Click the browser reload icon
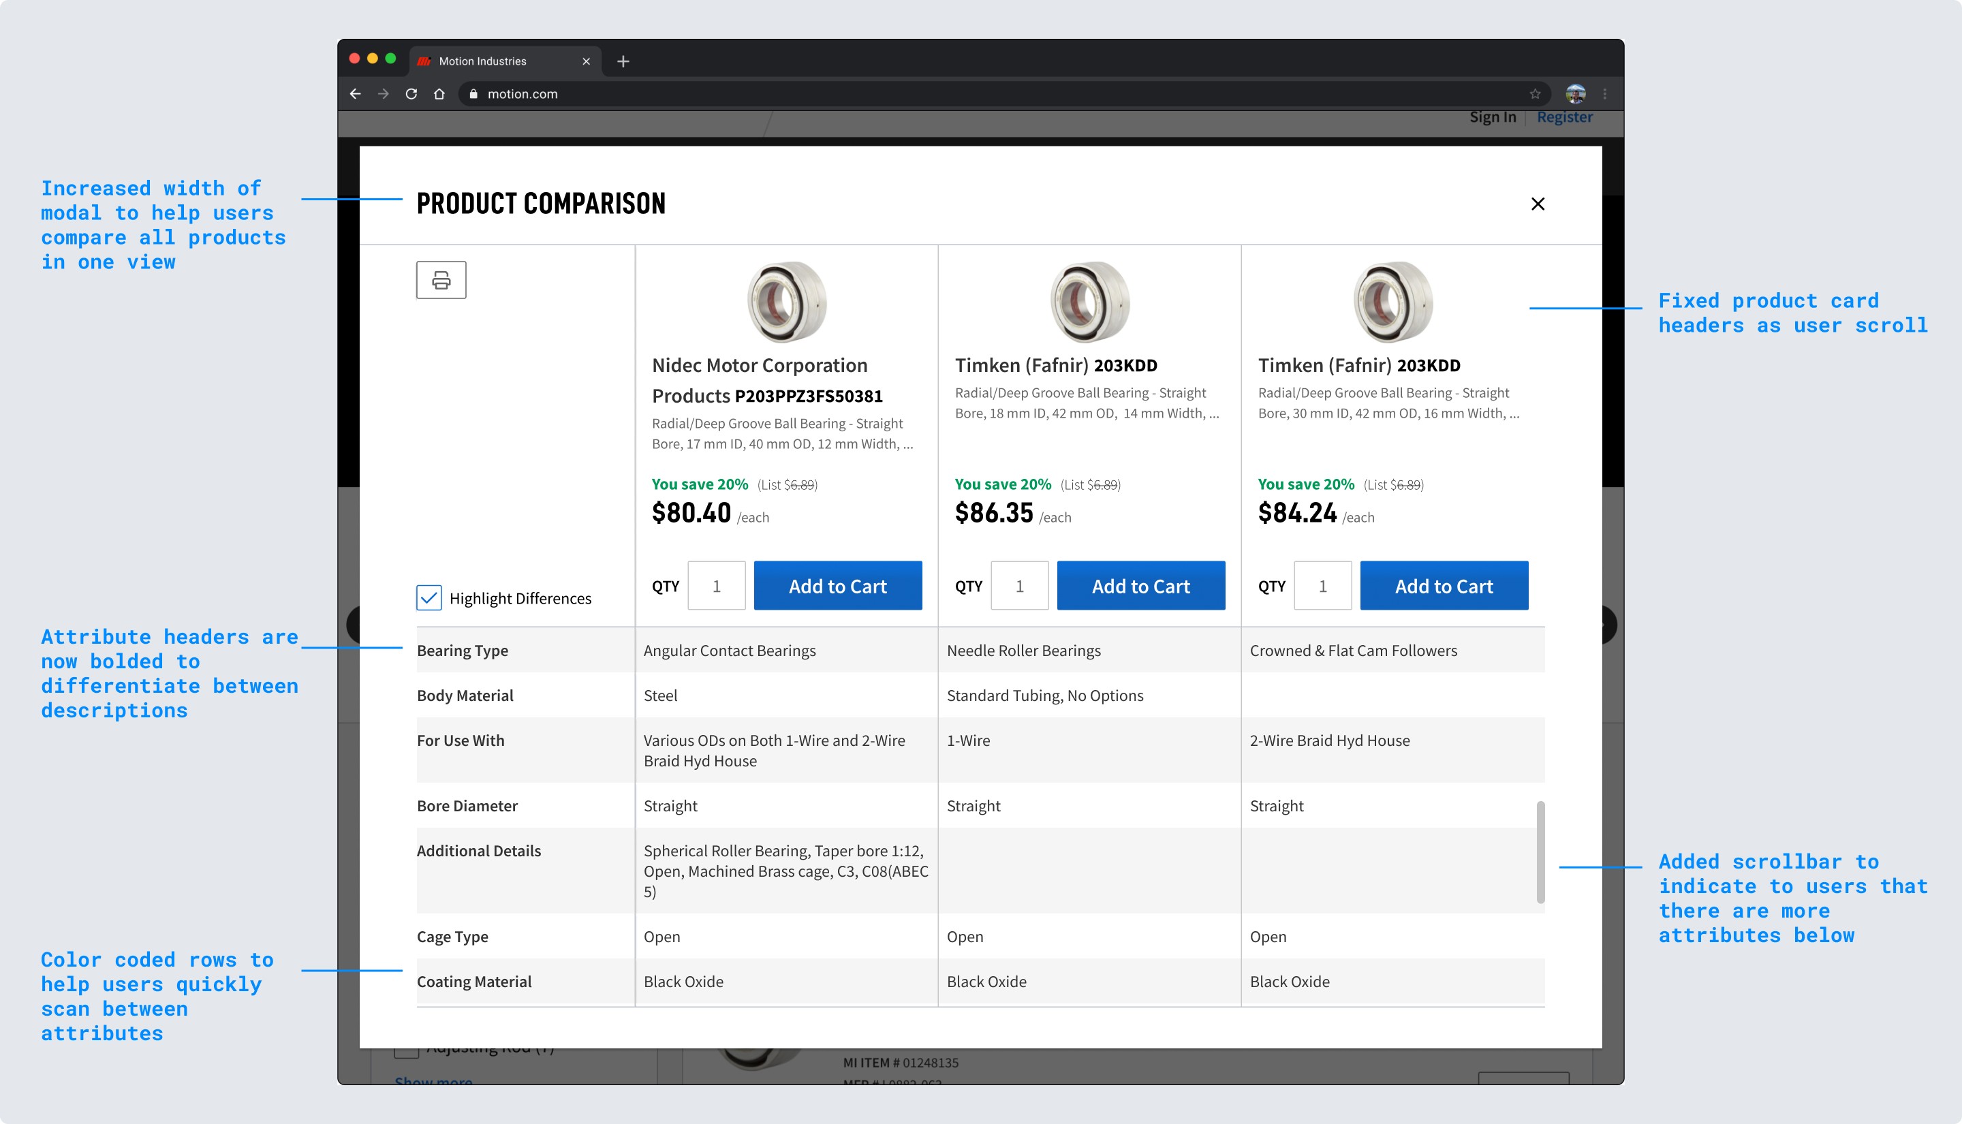 (x=411, y=93)
